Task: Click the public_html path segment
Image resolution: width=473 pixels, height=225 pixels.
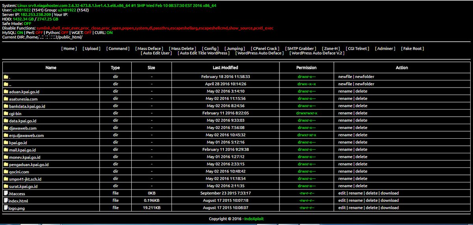Action: point(70,37)
